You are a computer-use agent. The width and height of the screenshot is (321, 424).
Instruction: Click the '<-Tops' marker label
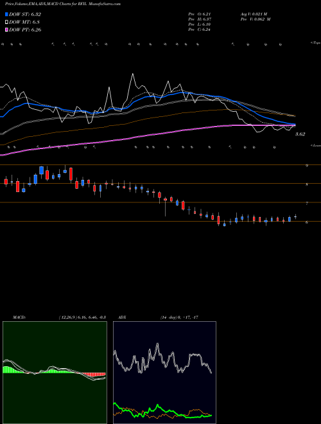pyautogui.click(x=315, y=43)
